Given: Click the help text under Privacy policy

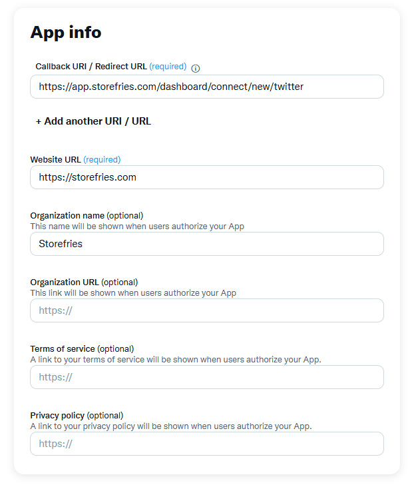Looking at the screenshot, I should (x=170, y=426).
